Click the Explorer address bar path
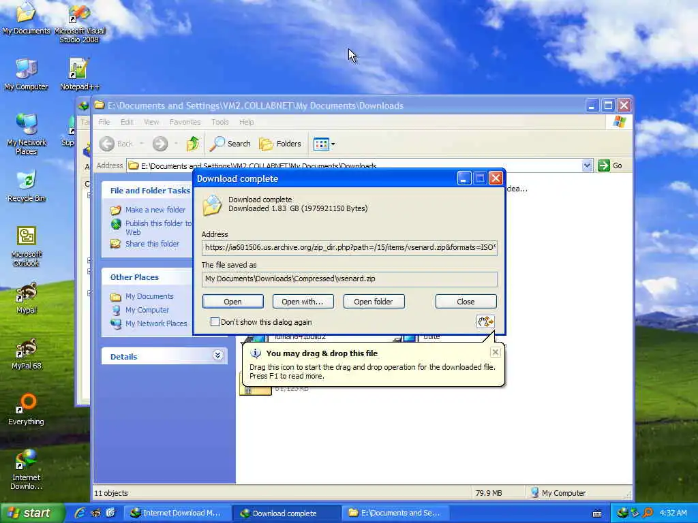 coord(354,166)
